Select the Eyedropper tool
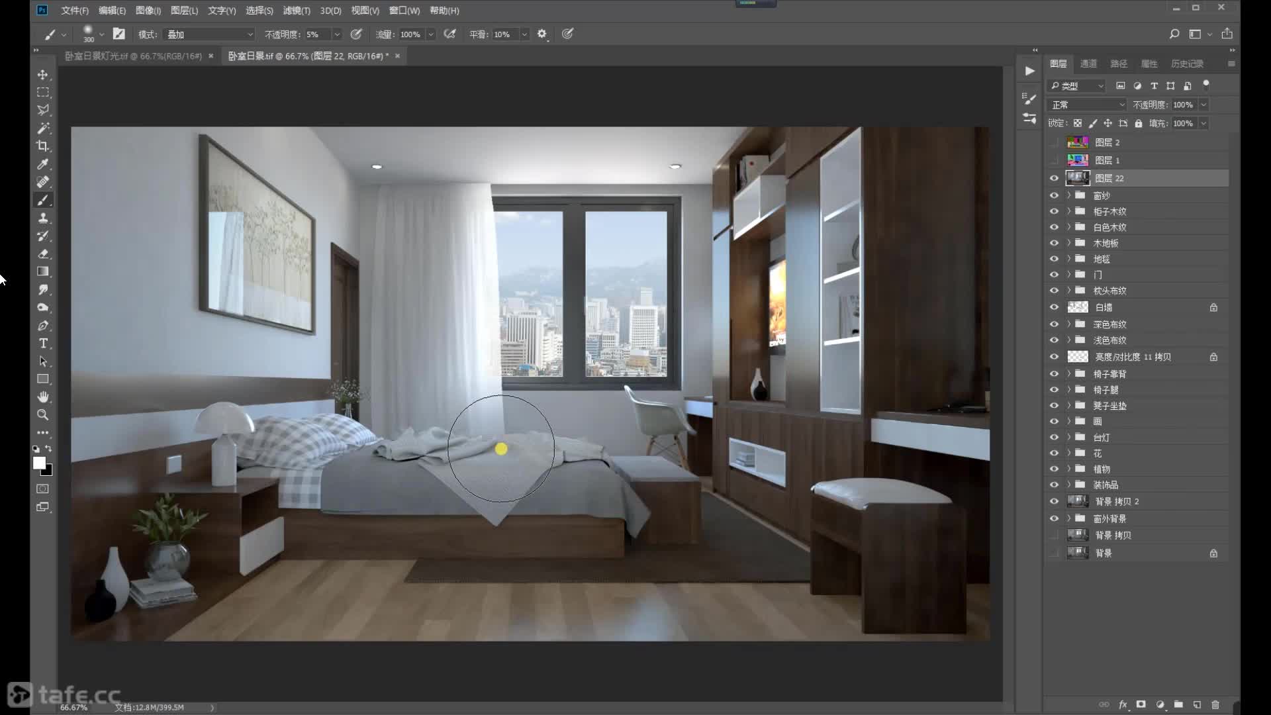The height and width of the screenshot is (715, 1271). coord(43,164)
